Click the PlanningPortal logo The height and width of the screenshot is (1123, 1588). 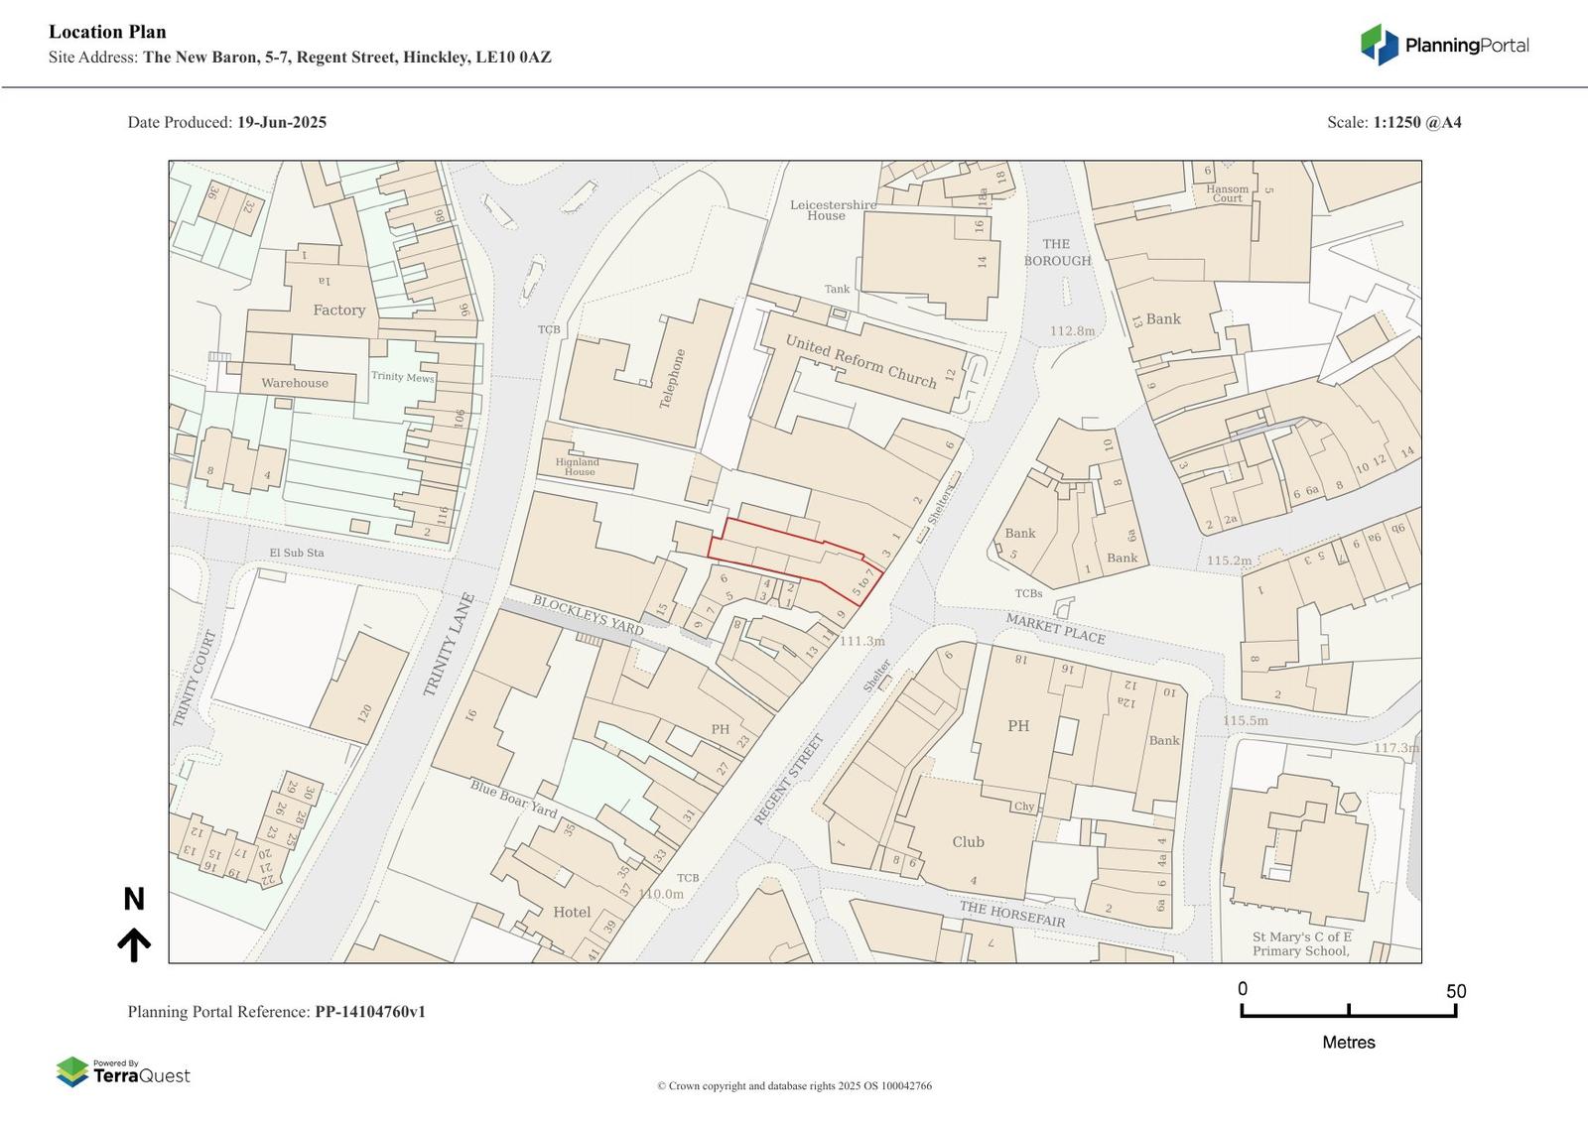coord(1444,46)
